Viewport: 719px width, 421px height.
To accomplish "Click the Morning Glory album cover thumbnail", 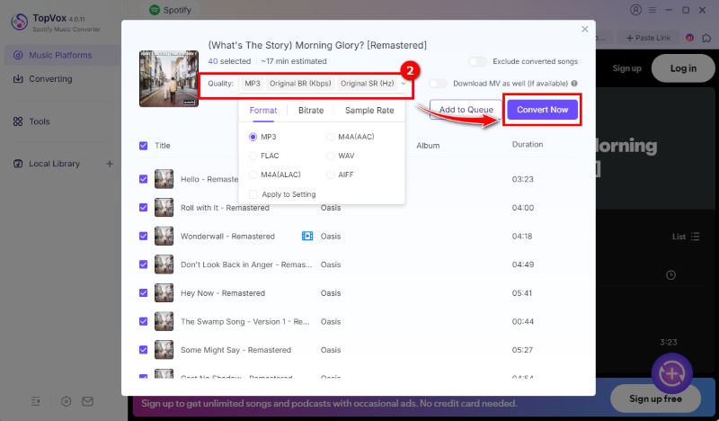I will tap(169, 78).
